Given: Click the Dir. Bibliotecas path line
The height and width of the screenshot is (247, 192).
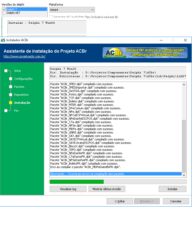Looking at the screenshot, I should click(118, 76).
